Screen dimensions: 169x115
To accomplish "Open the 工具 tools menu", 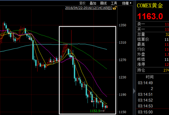I will (x=114, y=3).
